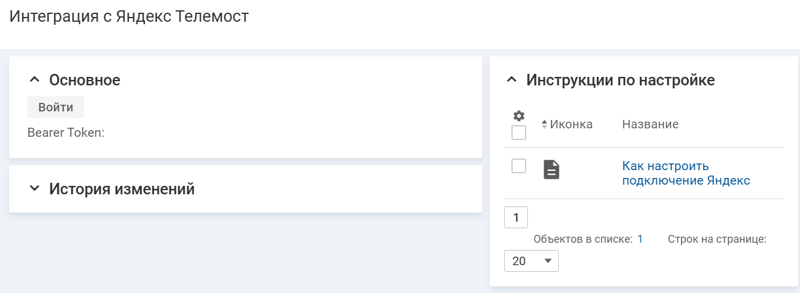The width and height of the screenshot is (800, 293).
Task: Sort by the Иконка column header
Action: tap(571, 125)
